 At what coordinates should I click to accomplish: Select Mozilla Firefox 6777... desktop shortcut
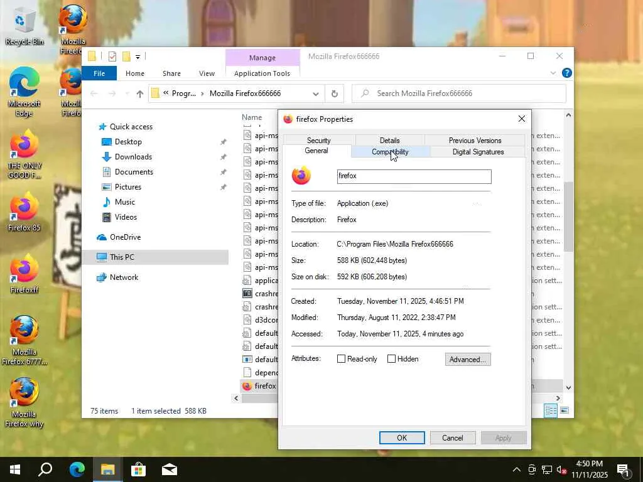(x=24, y=340)
